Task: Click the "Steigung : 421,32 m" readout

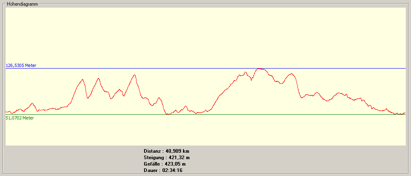Action: point(166,158)
